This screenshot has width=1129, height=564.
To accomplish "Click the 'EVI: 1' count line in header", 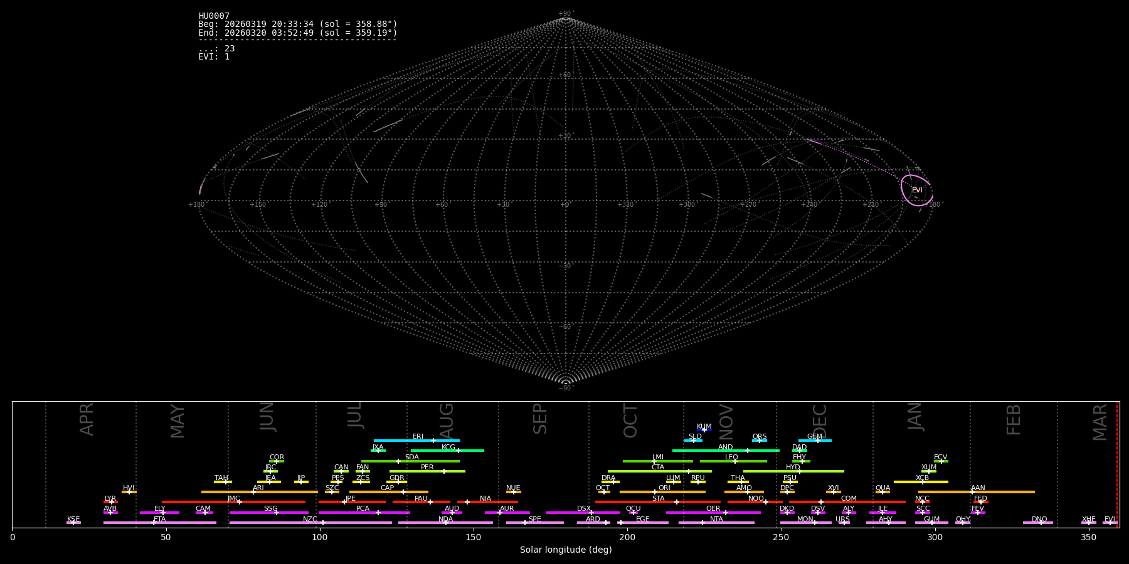I will tap(214, 57).
